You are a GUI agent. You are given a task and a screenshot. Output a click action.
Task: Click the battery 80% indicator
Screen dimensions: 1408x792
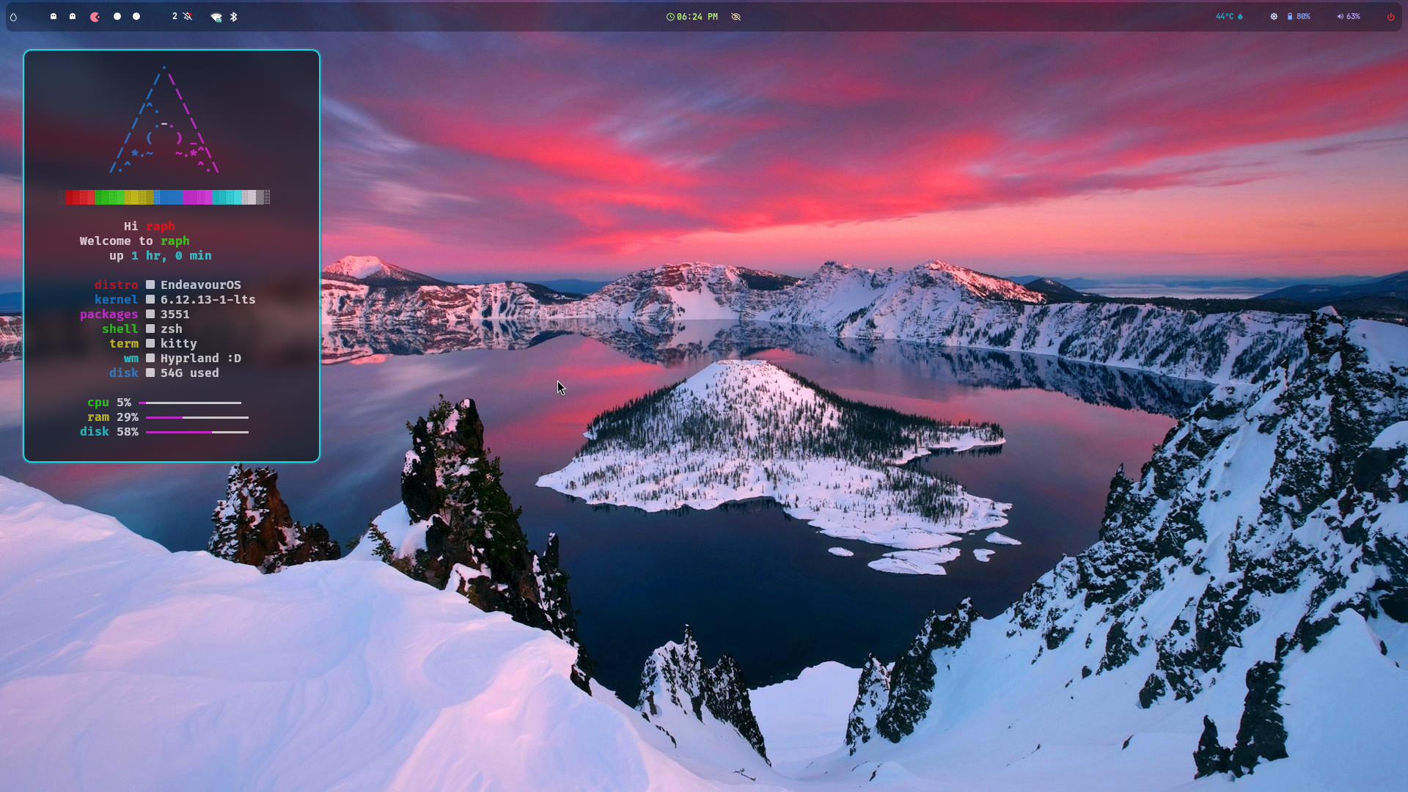(1299, 16)
